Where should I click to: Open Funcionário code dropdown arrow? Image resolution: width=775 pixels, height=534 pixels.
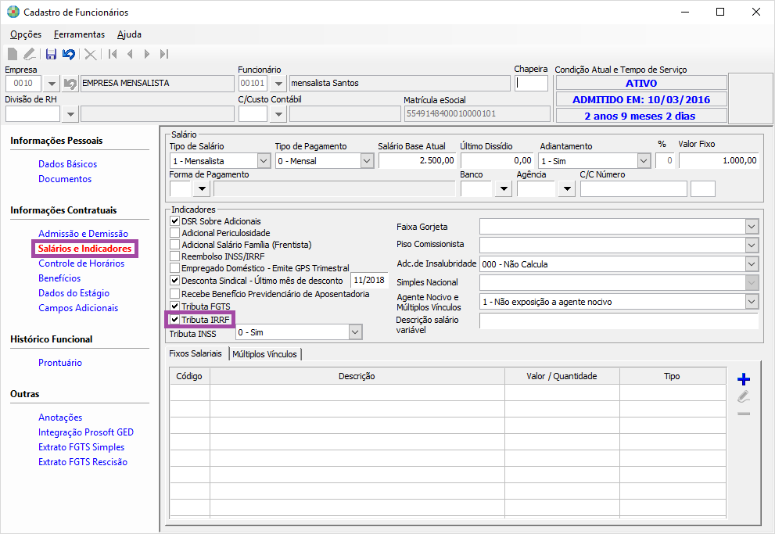278,84
